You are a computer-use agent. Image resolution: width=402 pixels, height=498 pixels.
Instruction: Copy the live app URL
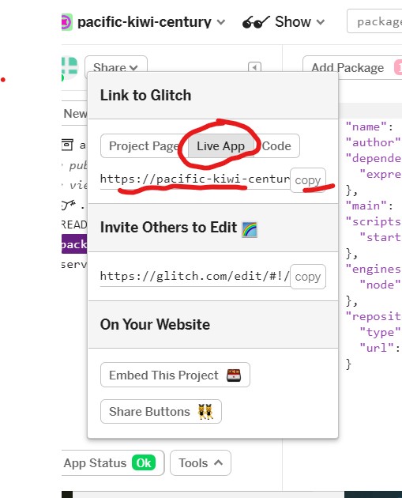[x=308, y=180]
